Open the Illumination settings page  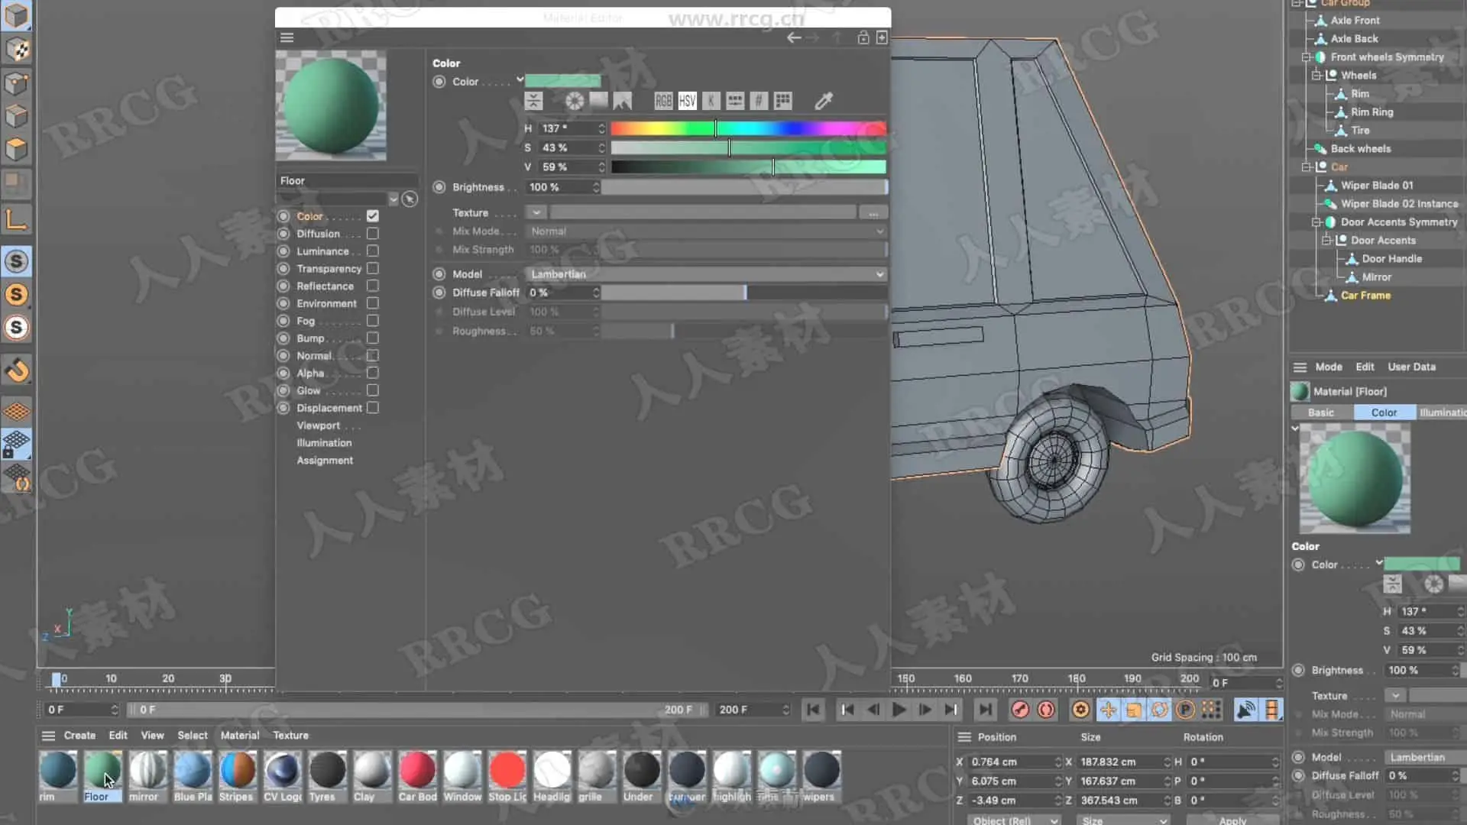click(x=324, y=443)
